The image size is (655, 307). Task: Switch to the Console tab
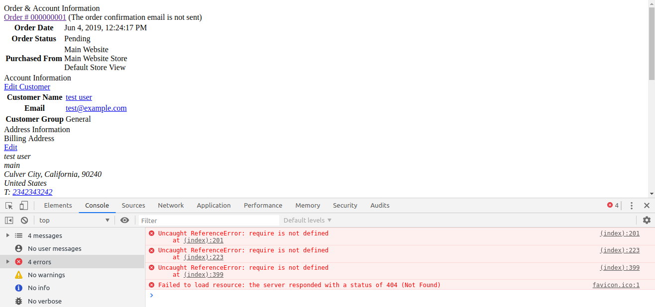97,206
